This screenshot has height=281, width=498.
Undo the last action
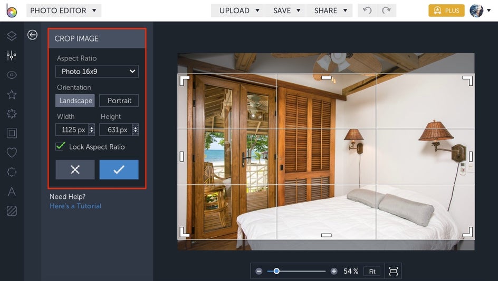[x=367, y=11]
